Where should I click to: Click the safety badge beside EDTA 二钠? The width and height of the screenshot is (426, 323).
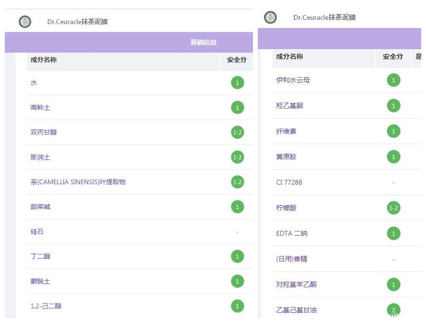(393, 234)
